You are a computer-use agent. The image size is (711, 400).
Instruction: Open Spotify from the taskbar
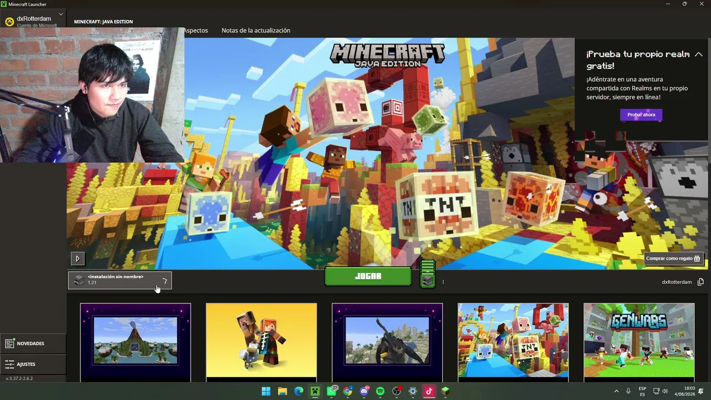[380, 391]
